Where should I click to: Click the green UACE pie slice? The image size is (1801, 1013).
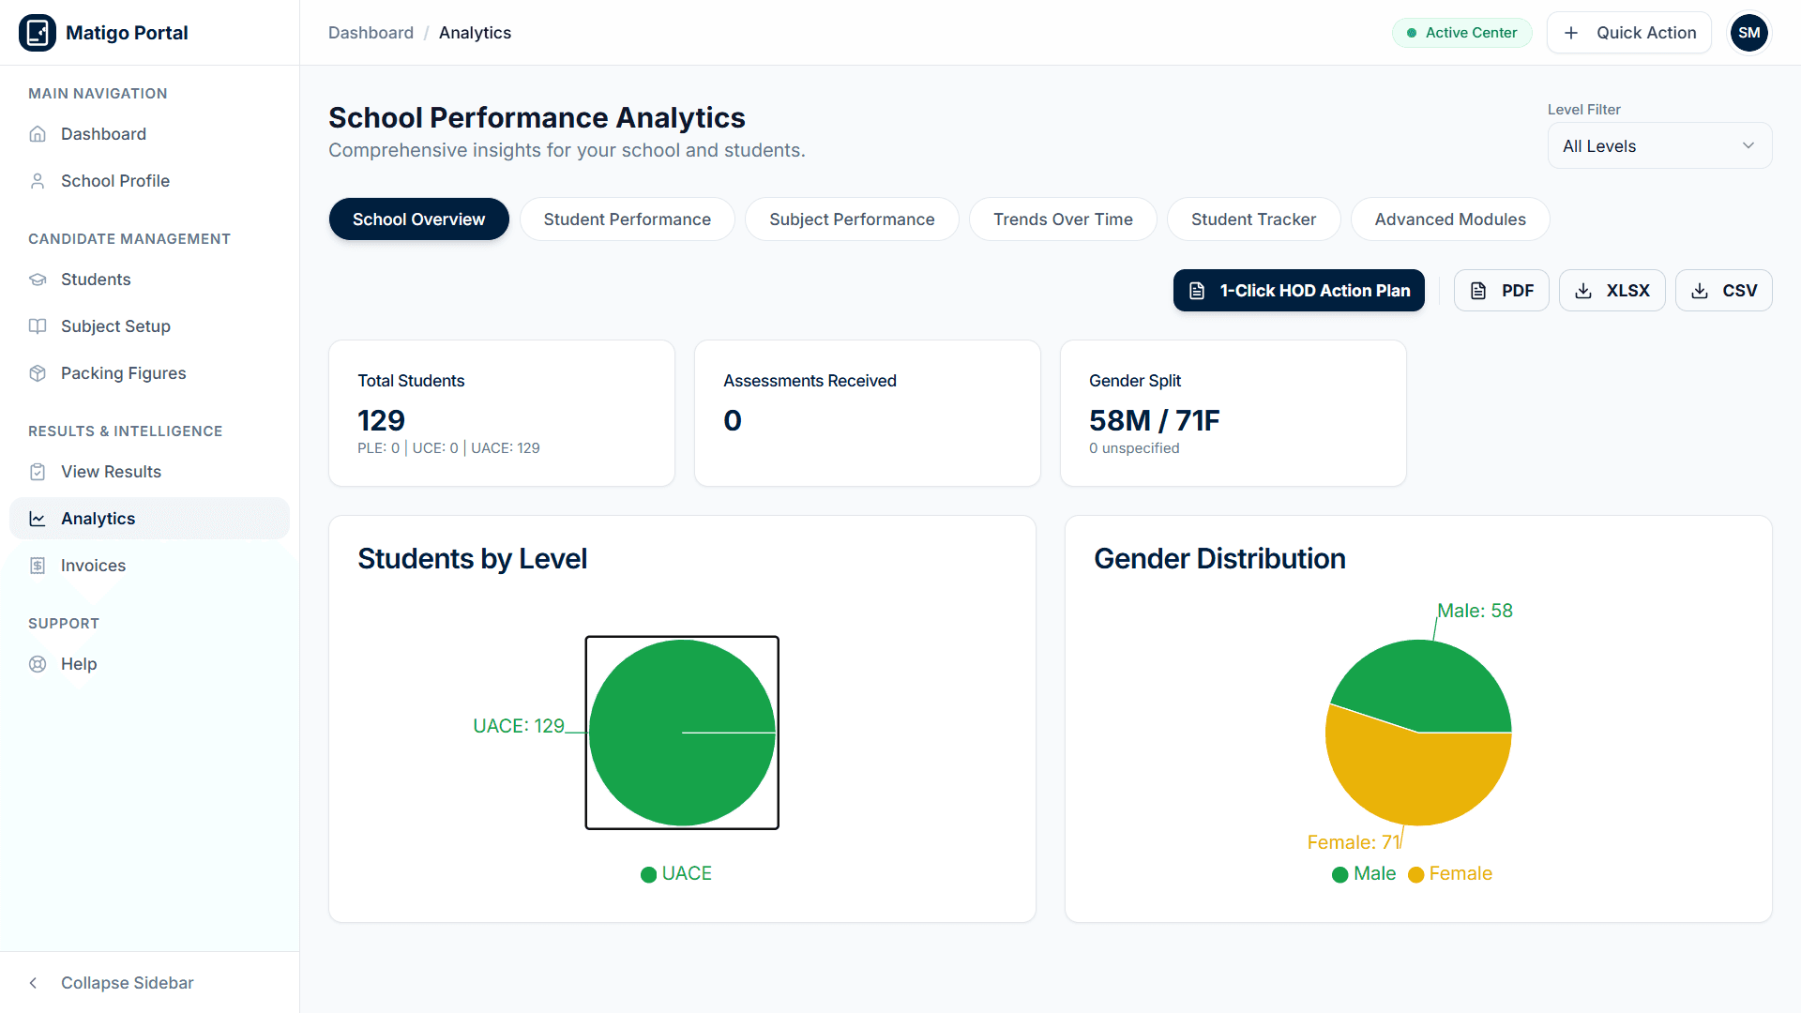point(682,733)
